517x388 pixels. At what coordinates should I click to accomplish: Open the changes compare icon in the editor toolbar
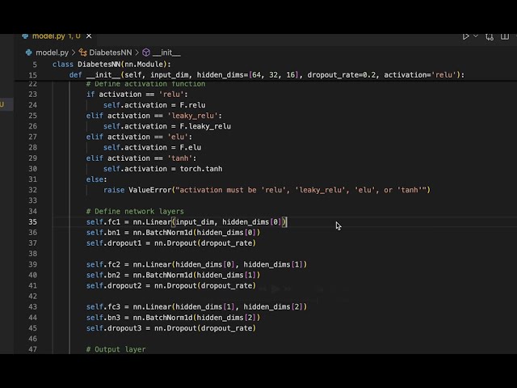click(x=490, y=36)
